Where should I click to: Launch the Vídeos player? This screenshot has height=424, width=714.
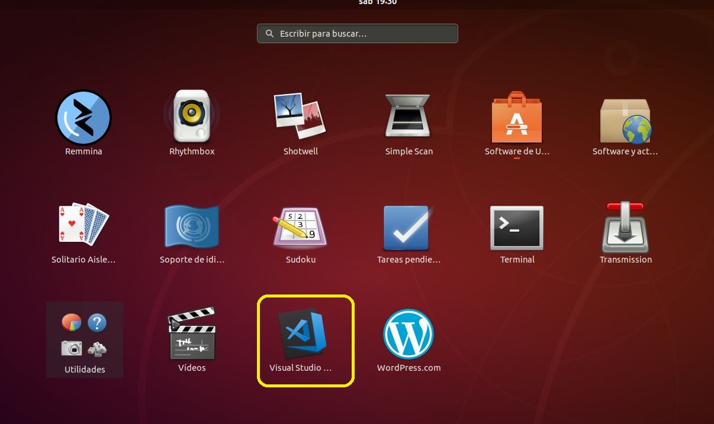point(191,333)
